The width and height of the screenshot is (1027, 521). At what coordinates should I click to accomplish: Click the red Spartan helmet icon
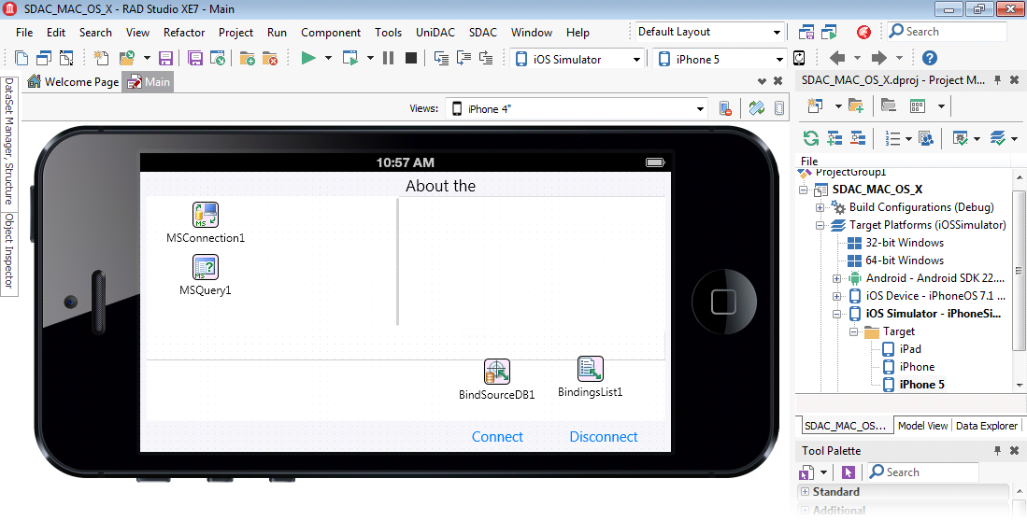click(x=863, y=32)
